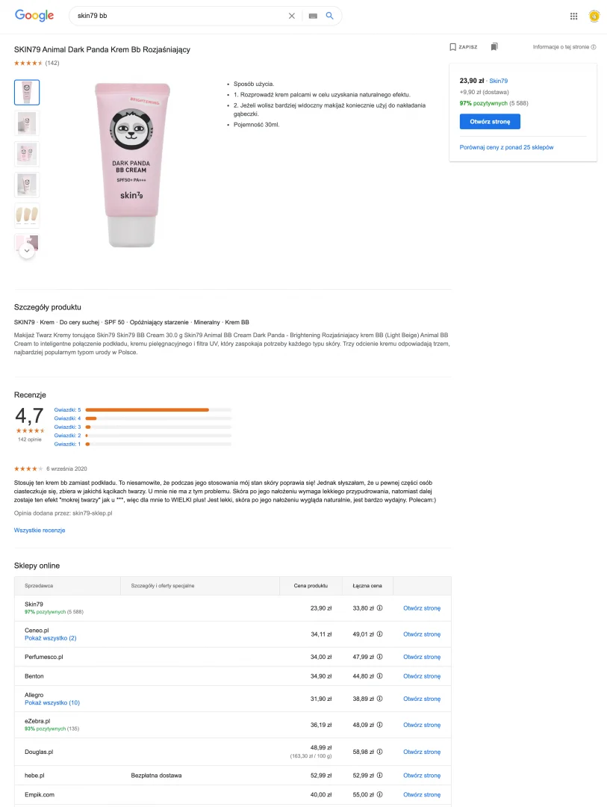Open Wszystkie recenzje link
This screenshot has width=607, height=807.
(x=40, y=531)
